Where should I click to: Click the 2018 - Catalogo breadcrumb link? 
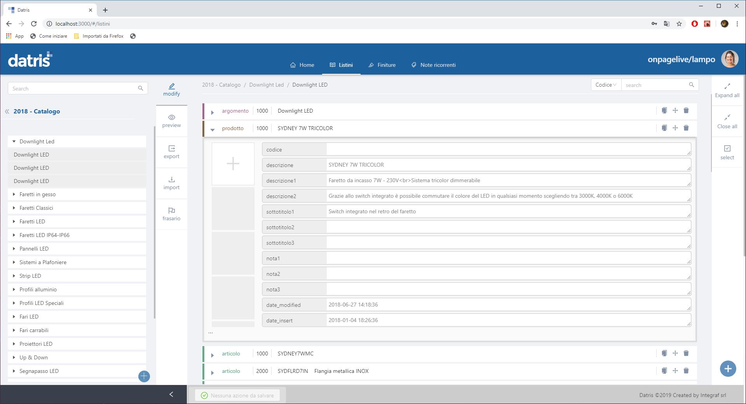(221, 85)
